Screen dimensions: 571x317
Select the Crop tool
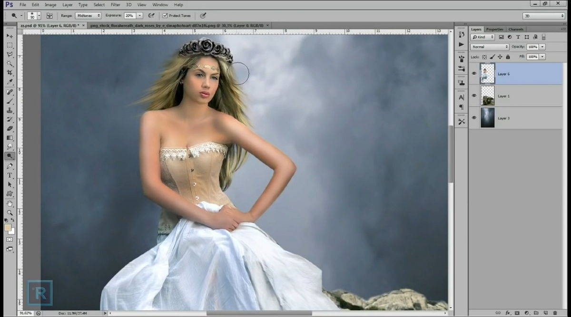[10, 73]
